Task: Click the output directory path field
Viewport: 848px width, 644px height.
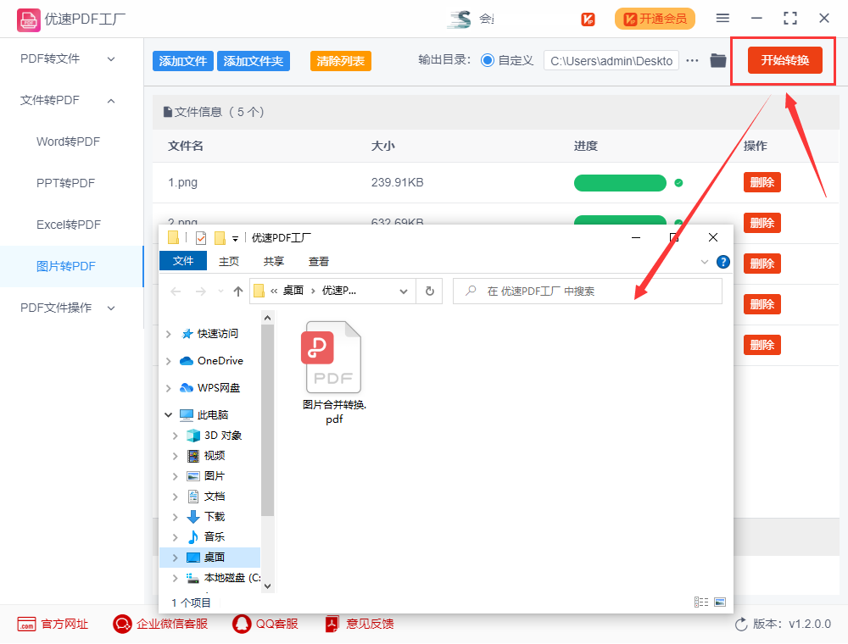Action: coord(611,61)
